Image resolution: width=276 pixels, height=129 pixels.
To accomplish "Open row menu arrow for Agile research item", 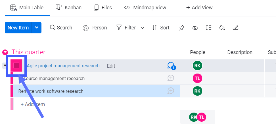I will 5,66.
